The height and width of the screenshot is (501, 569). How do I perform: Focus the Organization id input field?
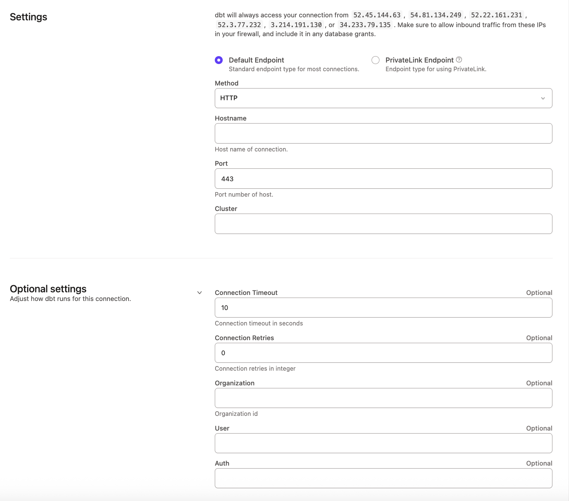point(383,398)
